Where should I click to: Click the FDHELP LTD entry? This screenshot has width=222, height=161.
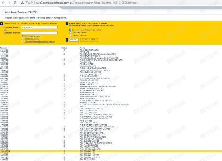(86, 62)
